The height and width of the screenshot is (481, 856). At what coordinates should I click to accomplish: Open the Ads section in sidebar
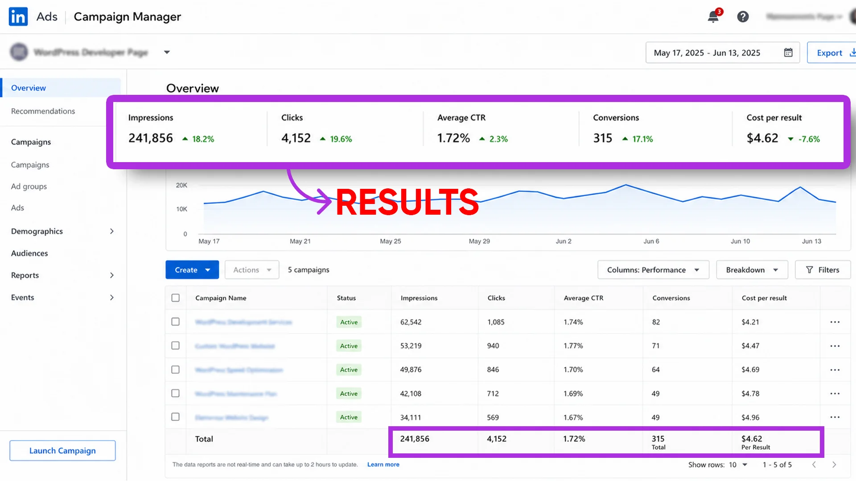point(17,208)
